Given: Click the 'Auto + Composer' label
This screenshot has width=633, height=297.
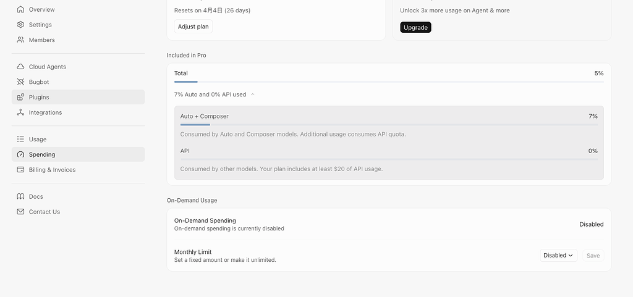Looking at the screenshot, I should tap(204, 116).
